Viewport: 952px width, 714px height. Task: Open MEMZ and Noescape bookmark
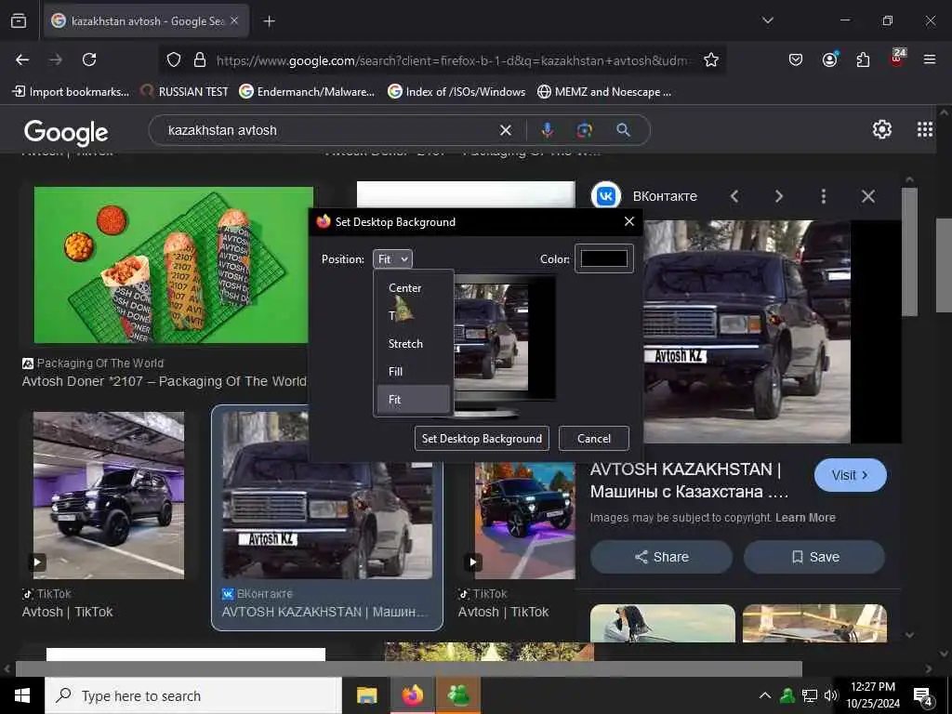pos(604,92)
